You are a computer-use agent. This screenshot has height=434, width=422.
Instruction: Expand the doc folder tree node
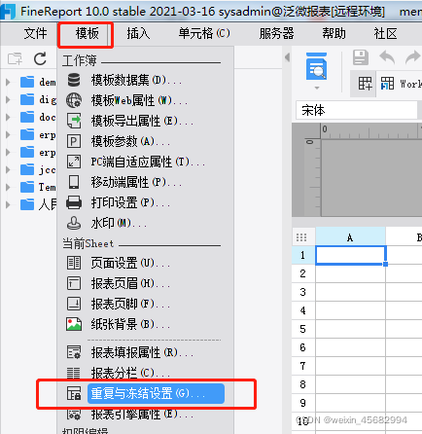[x=8, y=117]
